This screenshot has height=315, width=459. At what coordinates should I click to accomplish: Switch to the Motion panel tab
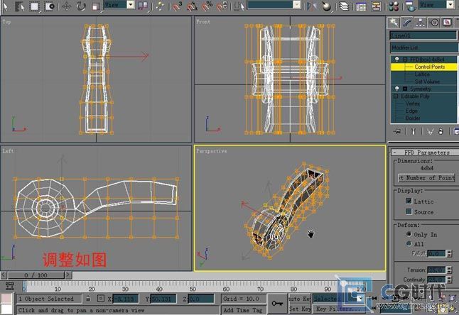[x=434, y=23]
